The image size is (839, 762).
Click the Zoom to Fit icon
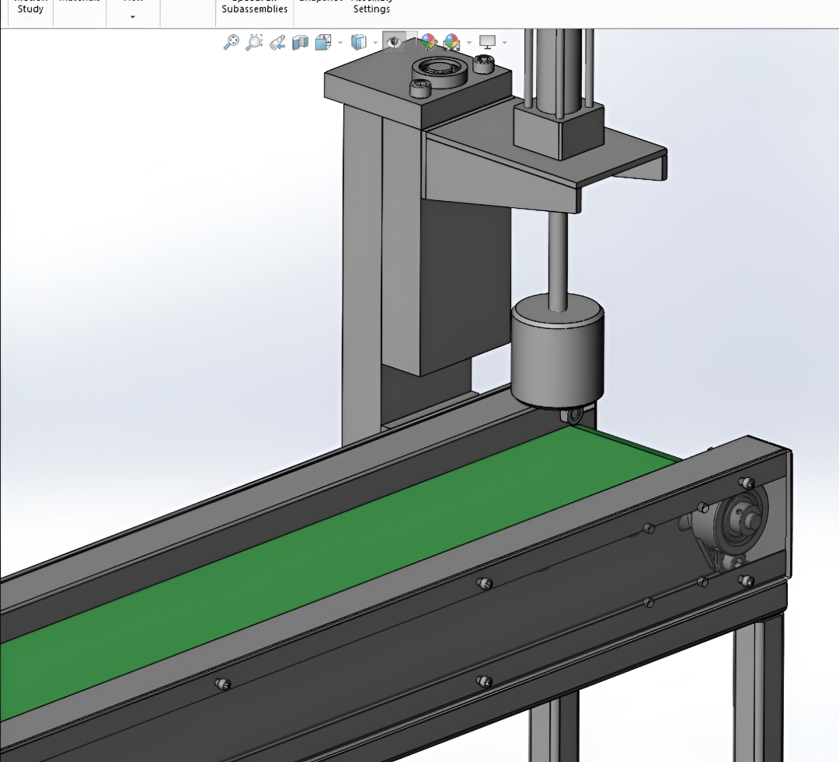231,42
